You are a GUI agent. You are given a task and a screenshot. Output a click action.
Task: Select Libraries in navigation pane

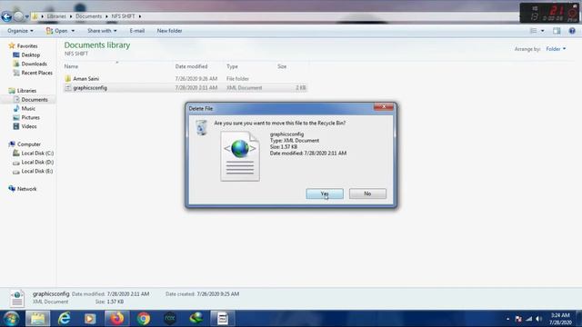click(26, 91)
